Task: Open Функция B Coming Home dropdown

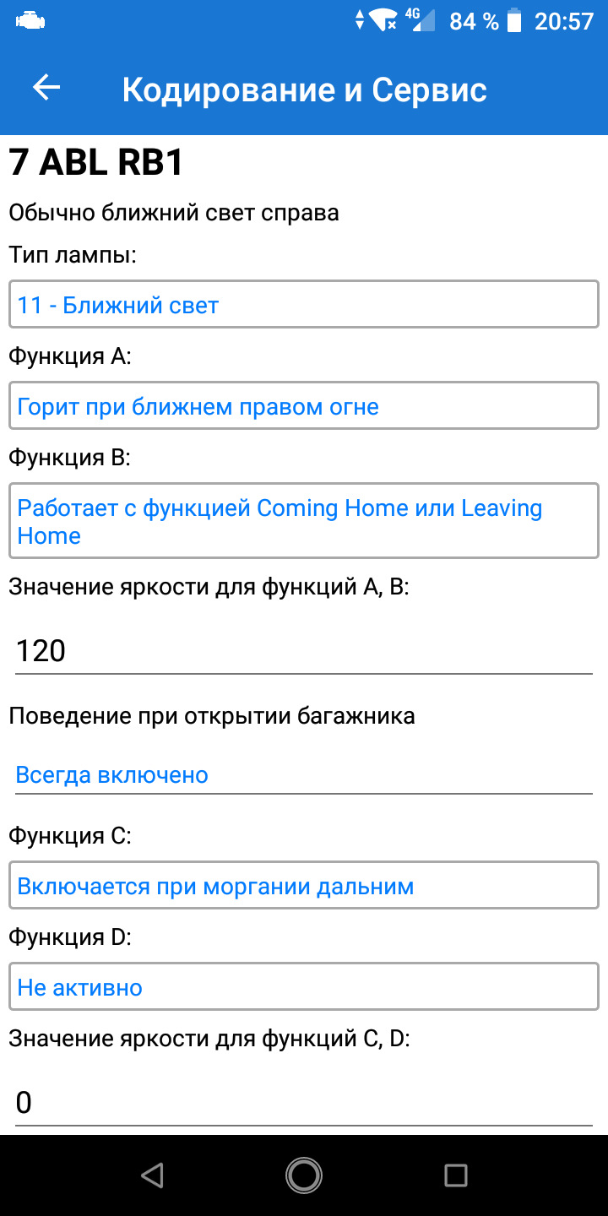Action: pyautogui.click(x=304, y=521)
